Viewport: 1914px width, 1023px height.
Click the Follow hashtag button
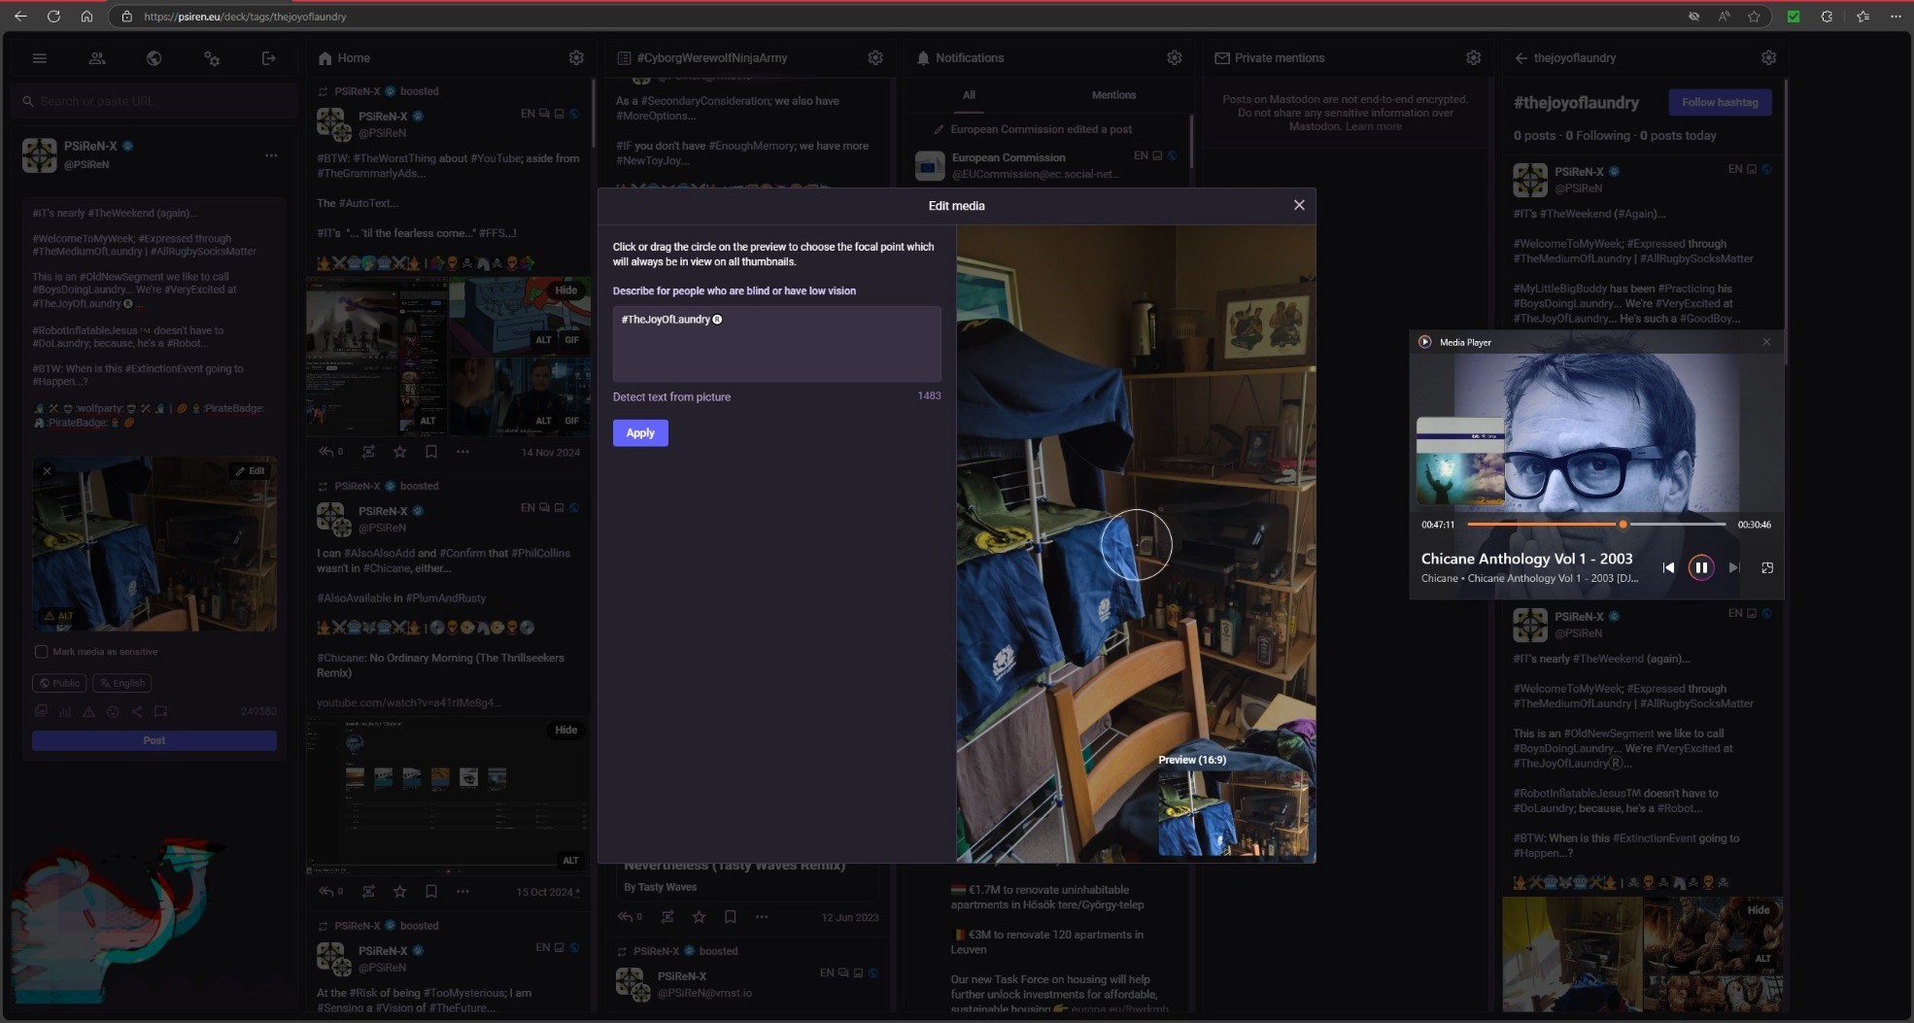1720,102
